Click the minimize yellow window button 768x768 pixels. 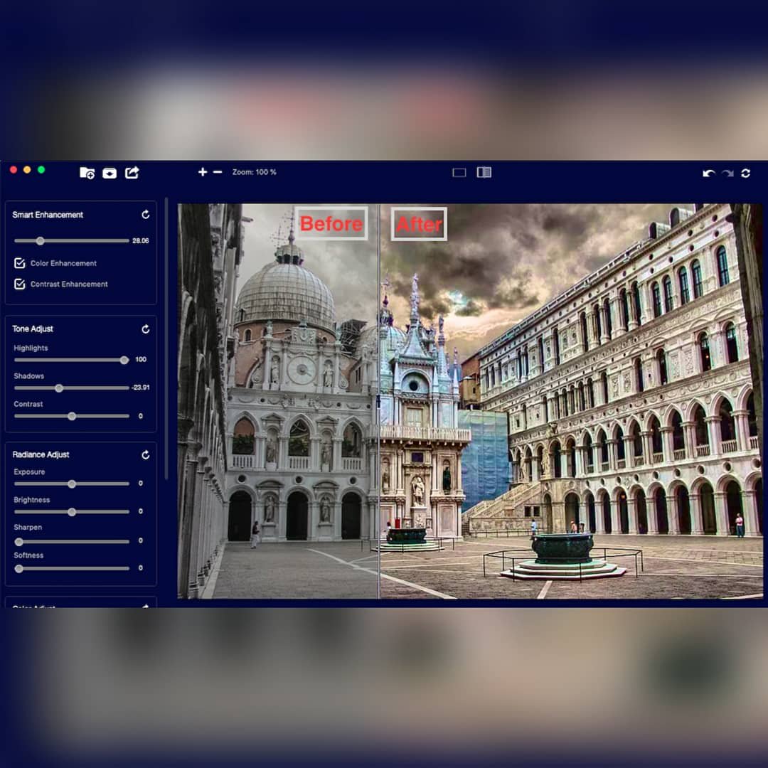click(x=27, y=169)
